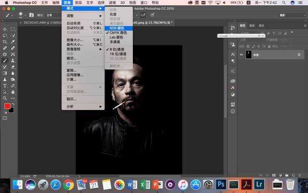Click the red foreground color swatch
The height and width of the screenshot is (193, 308).
tap(7, 106)
